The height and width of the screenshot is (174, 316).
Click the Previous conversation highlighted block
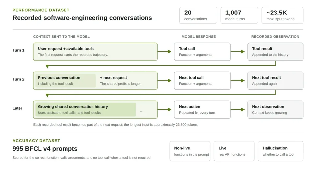pos(65,80)
